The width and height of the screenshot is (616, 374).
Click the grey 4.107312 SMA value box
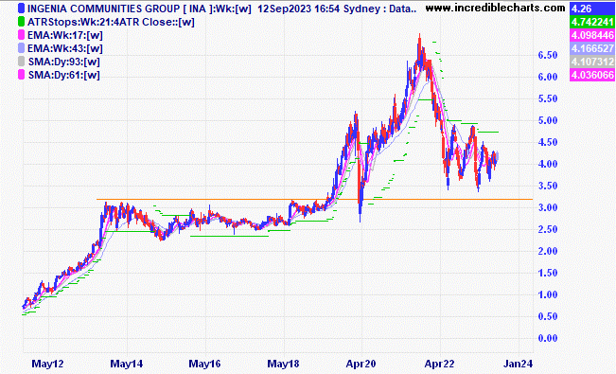(x=591, y=62)
